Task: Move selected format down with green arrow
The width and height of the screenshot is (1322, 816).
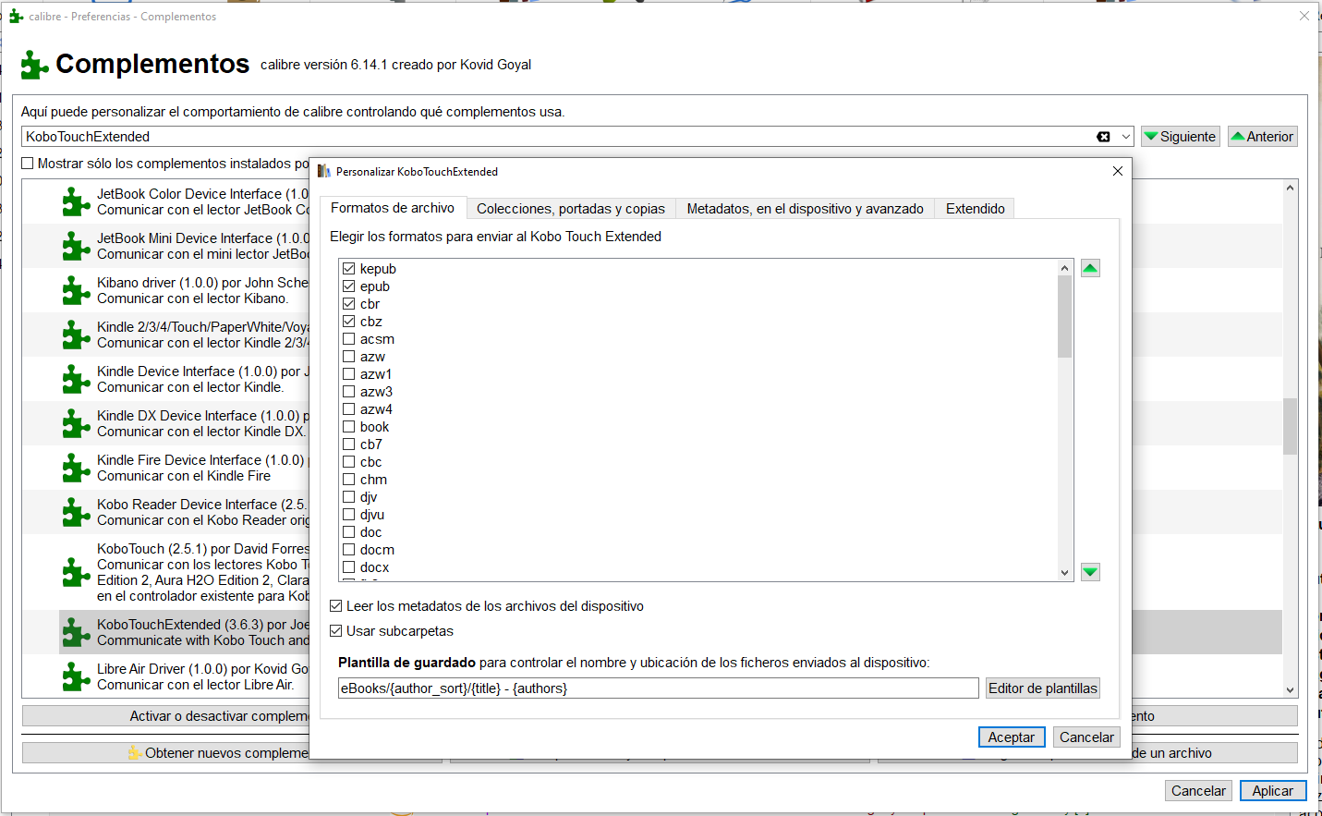Action: (1090, 571)
